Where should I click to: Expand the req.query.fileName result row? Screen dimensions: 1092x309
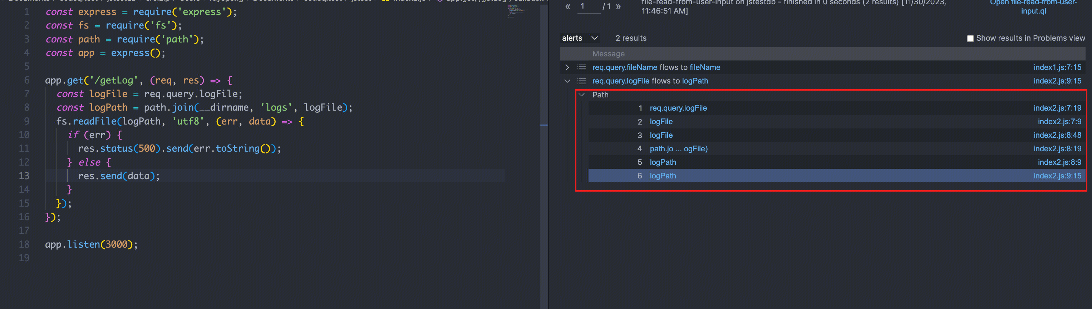coord(567,67)
